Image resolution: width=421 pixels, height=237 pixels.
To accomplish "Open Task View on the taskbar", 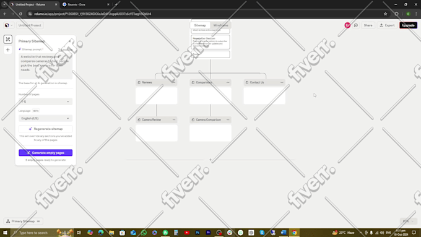I will (79, 233).
